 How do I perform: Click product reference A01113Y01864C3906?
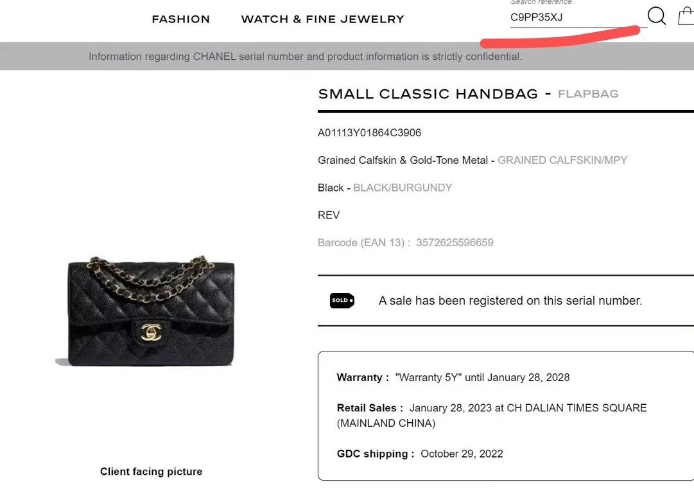369,133
